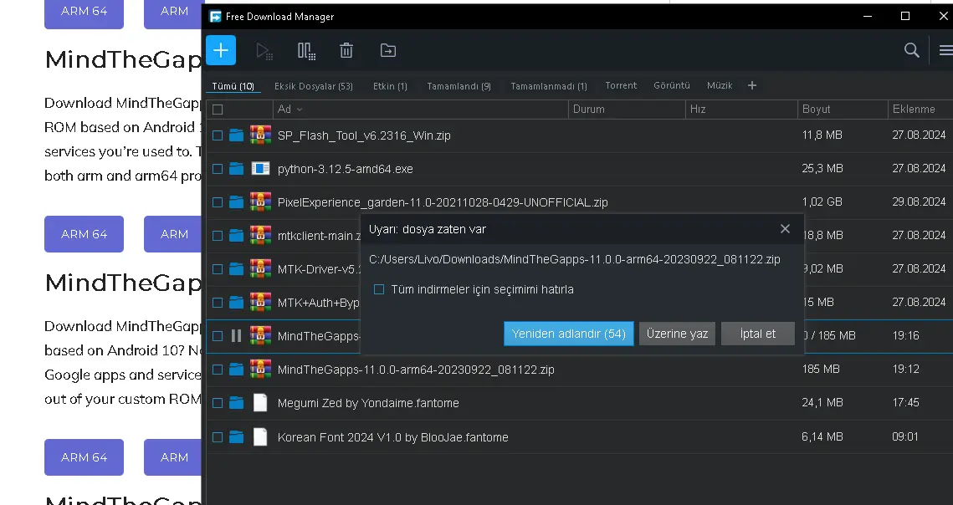Image resolution: width=953 pixels, height=505 pixels.
Task: Click the move to folder toolbar icon
Action: tap(387, 50)
